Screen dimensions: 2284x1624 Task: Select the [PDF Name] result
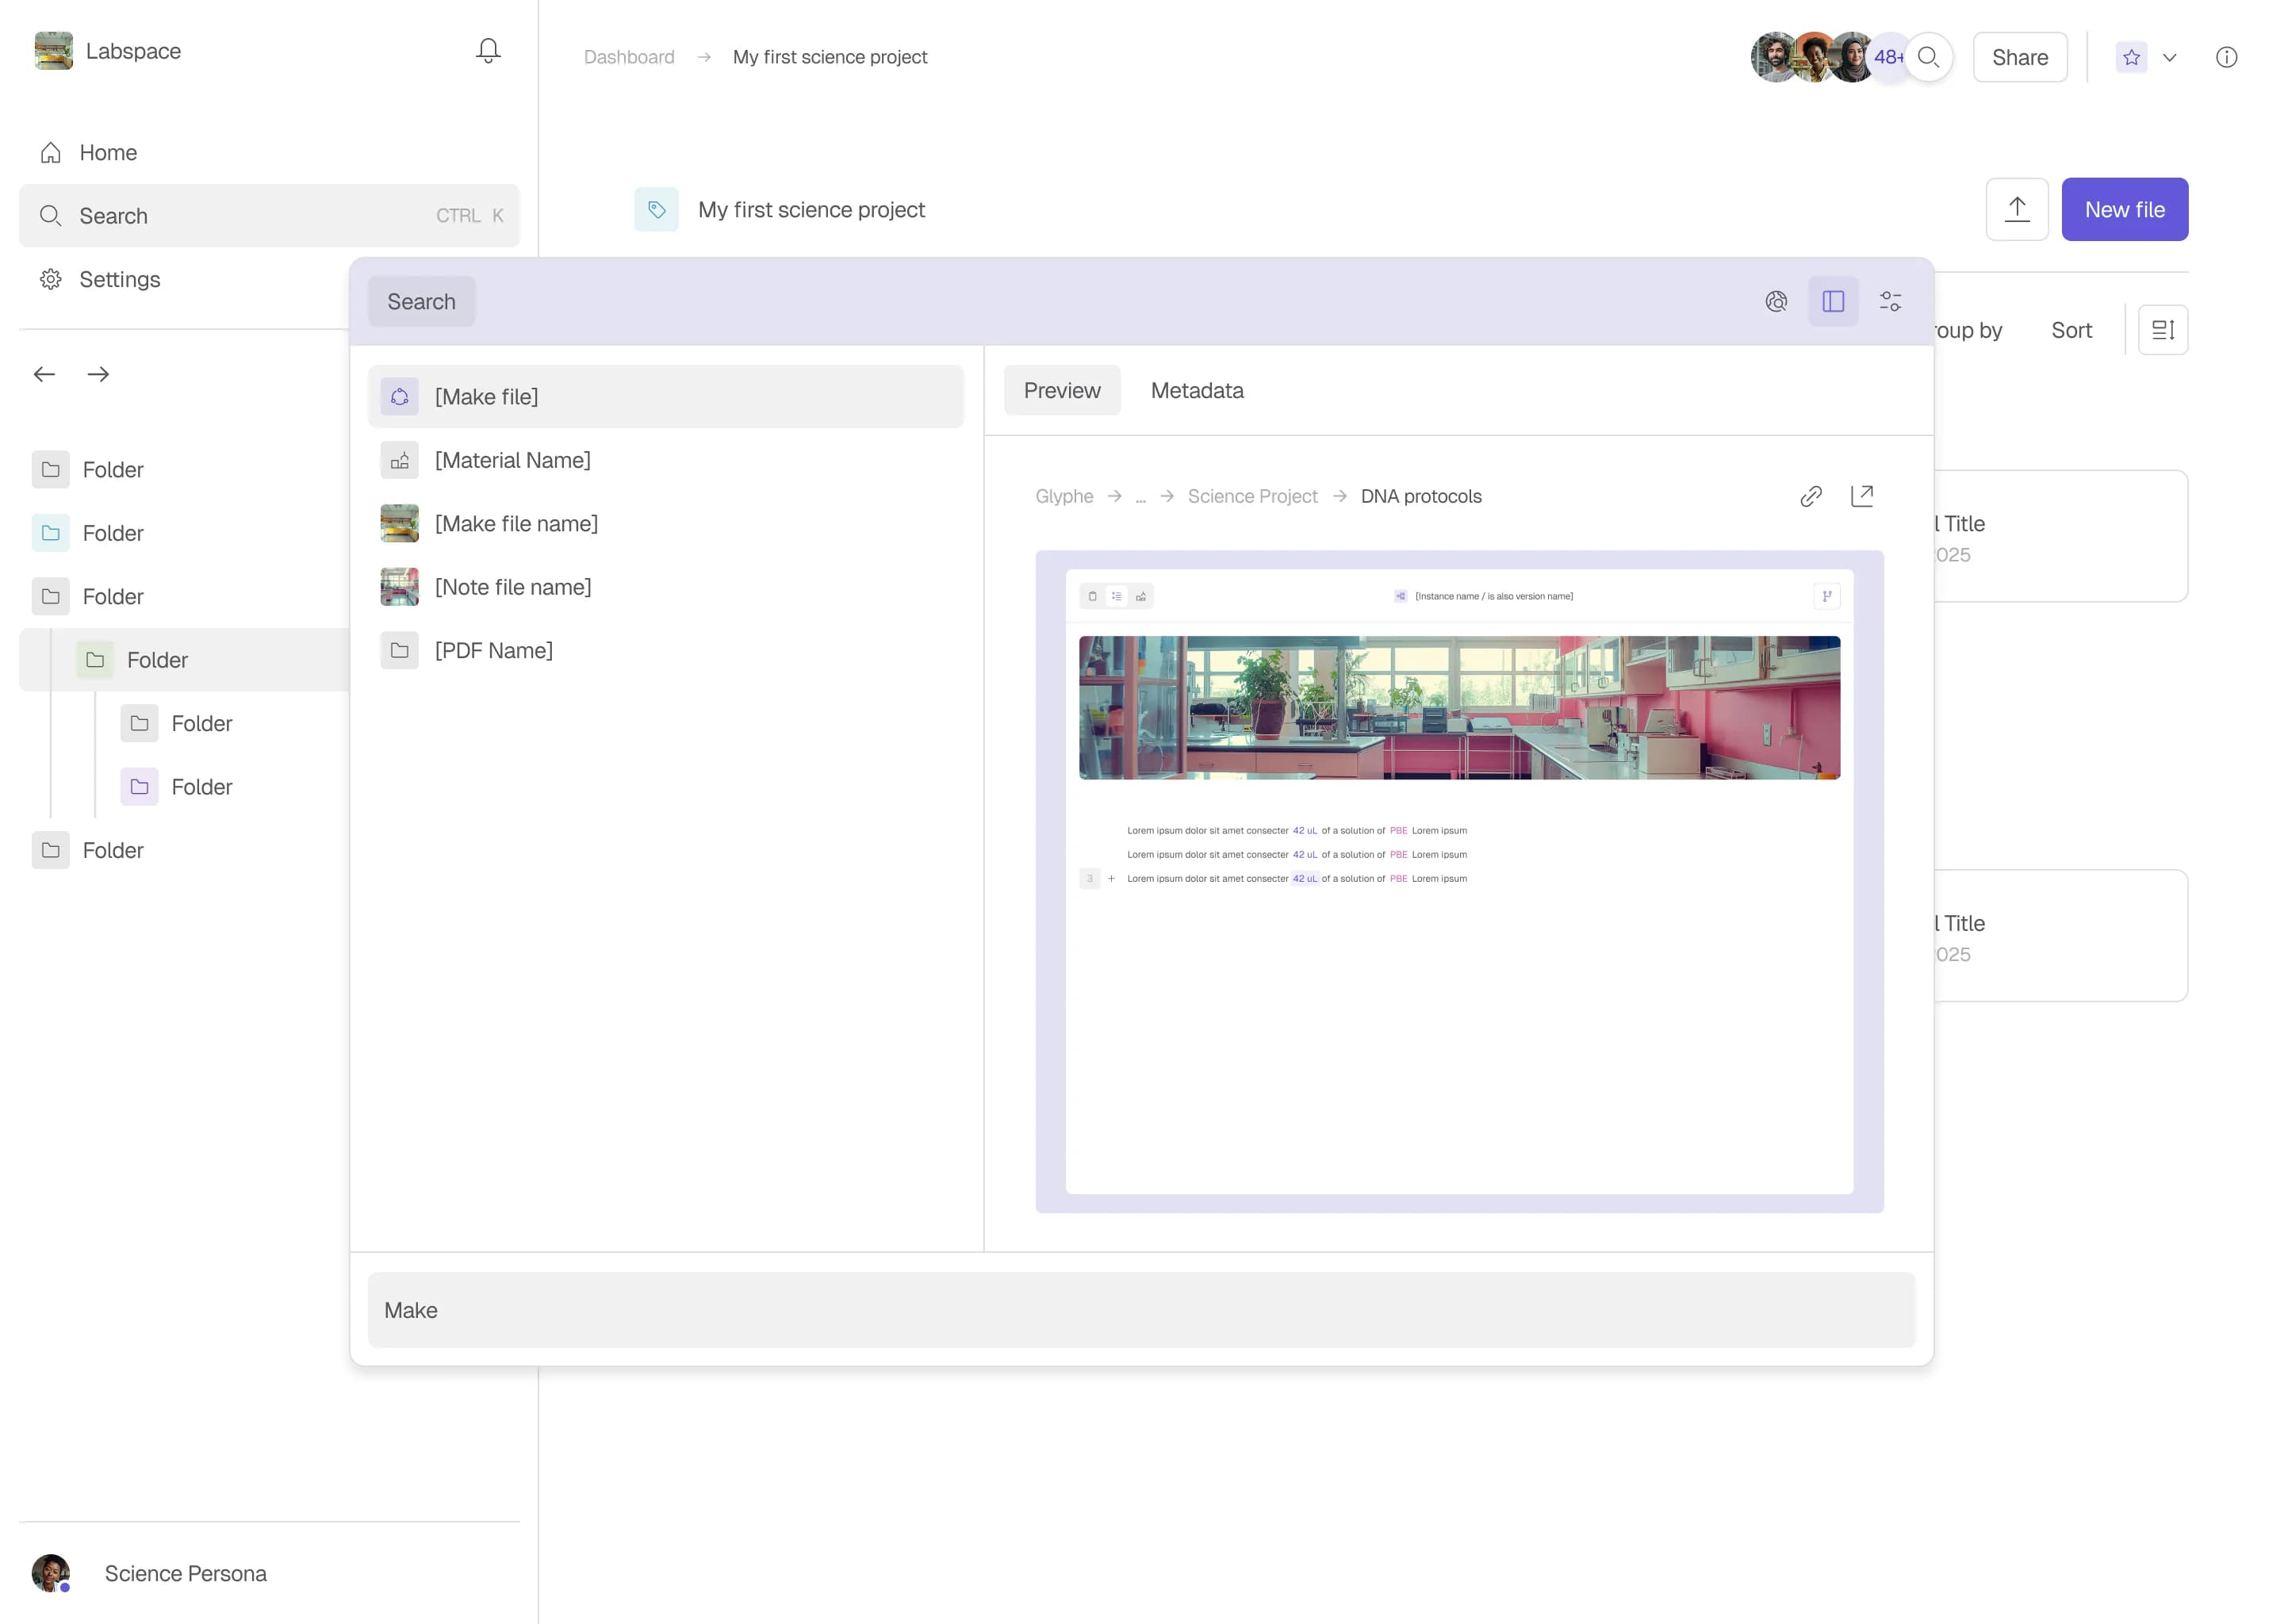(666, 650)
